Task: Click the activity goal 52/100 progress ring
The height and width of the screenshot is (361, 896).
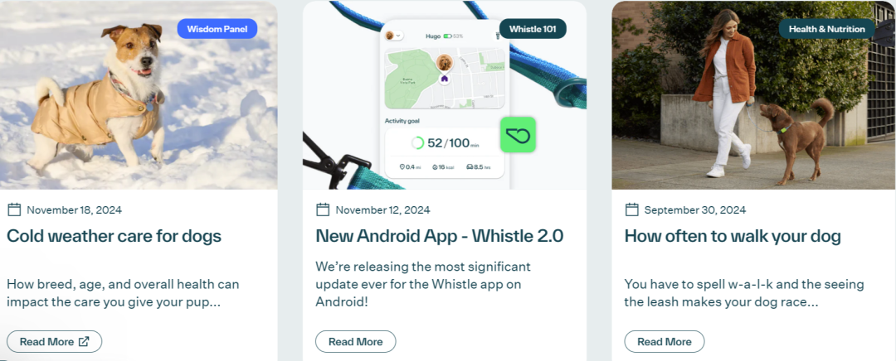Action: tap(417, 142)
